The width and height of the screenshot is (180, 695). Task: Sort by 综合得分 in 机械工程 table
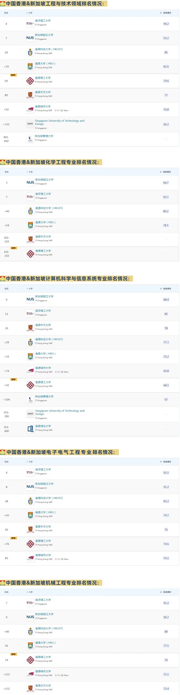pyautogui.click(x=166, y=592)
